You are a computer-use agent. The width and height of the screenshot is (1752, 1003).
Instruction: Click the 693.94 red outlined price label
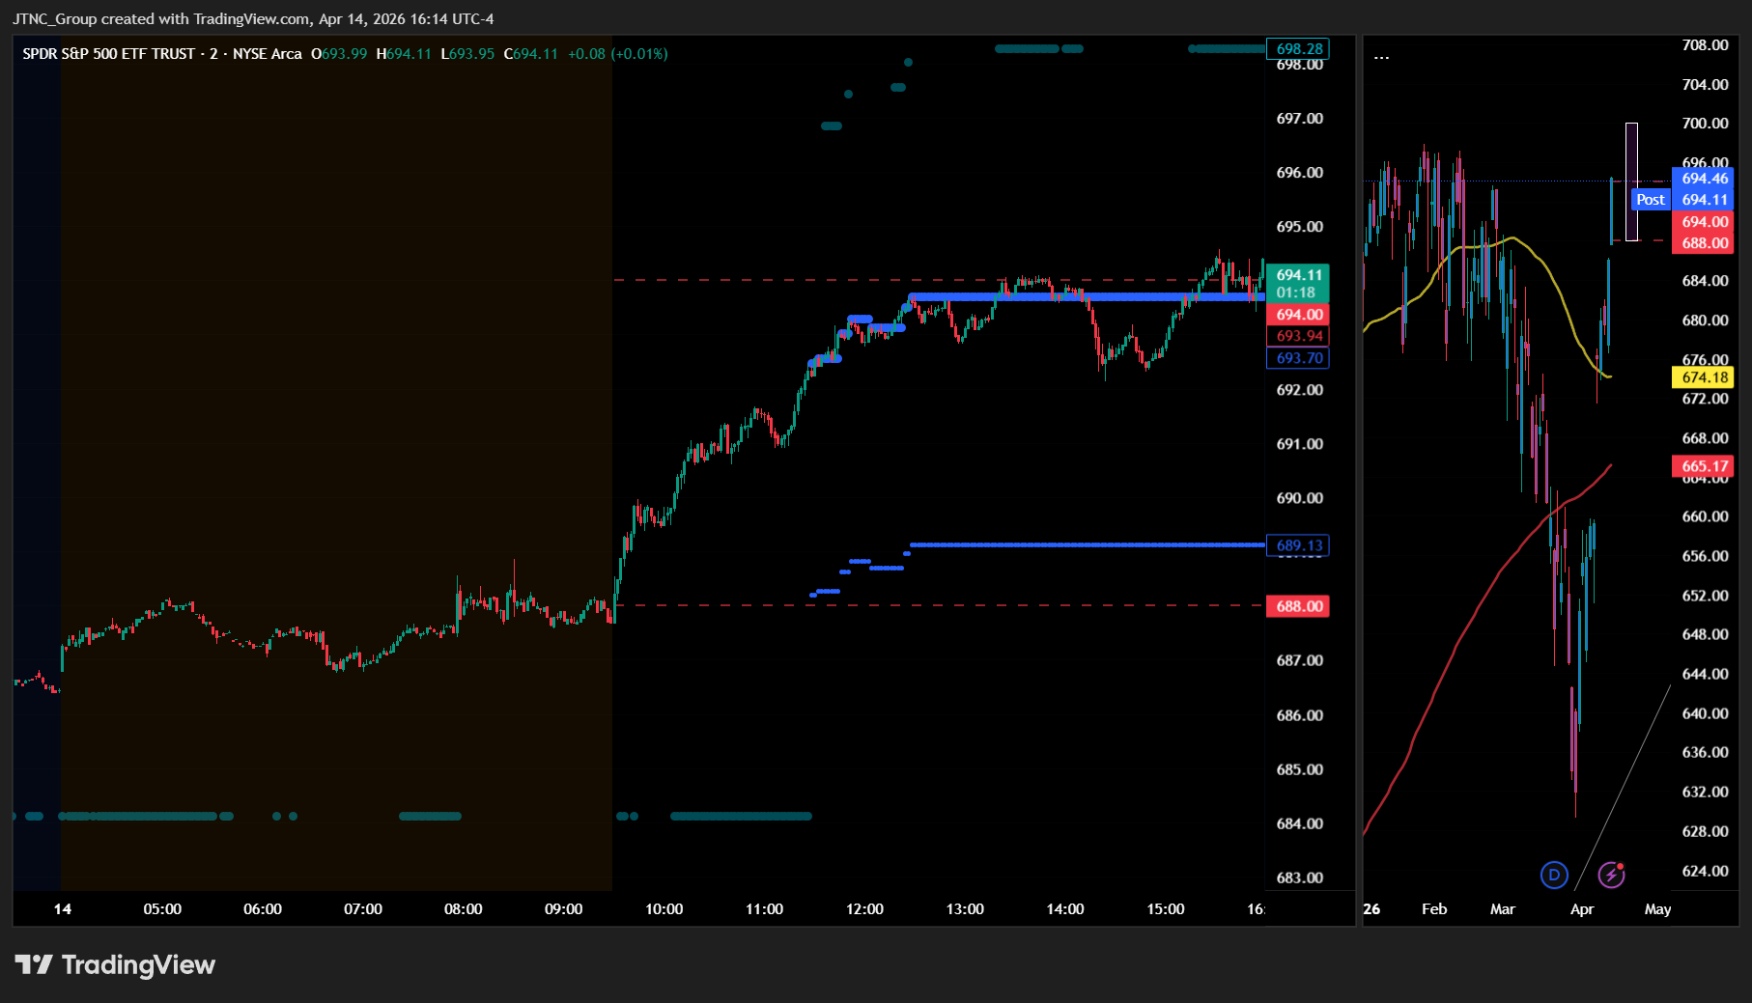[1298, 336]
